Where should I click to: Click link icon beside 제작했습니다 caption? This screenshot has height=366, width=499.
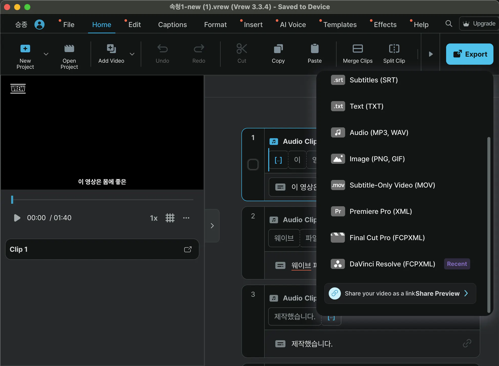click(x=467, y=344)
